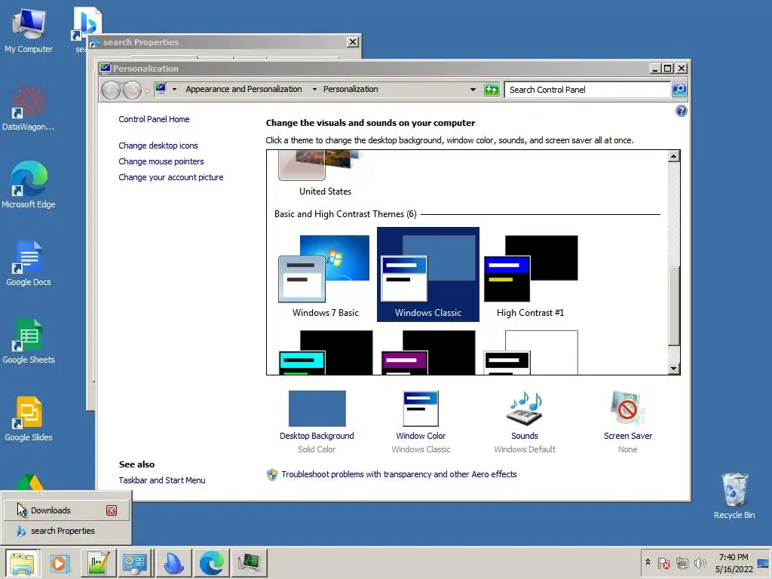
Task: Click the network tray icon
Action: [x=682, y=562]
